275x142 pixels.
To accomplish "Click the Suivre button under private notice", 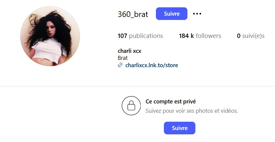I will pos(179,128).
